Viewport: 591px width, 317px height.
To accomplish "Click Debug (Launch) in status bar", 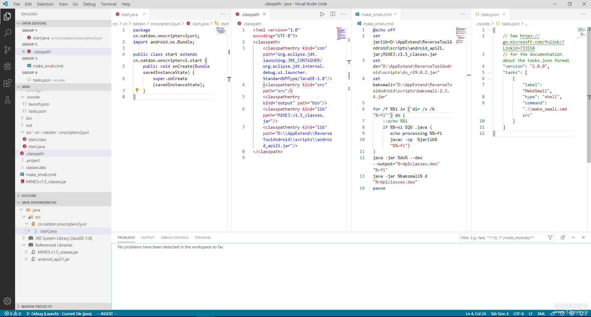I will [59, 314].
